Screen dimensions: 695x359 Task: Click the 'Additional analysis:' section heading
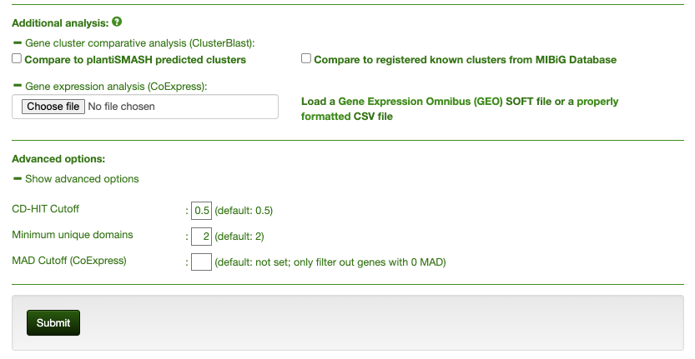(x=60, y=23)
